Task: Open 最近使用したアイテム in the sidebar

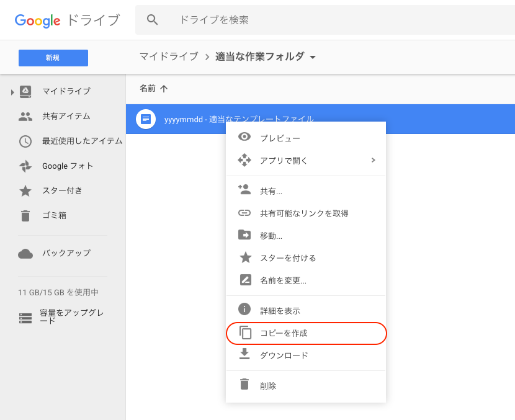Action: tap(82, 141)
